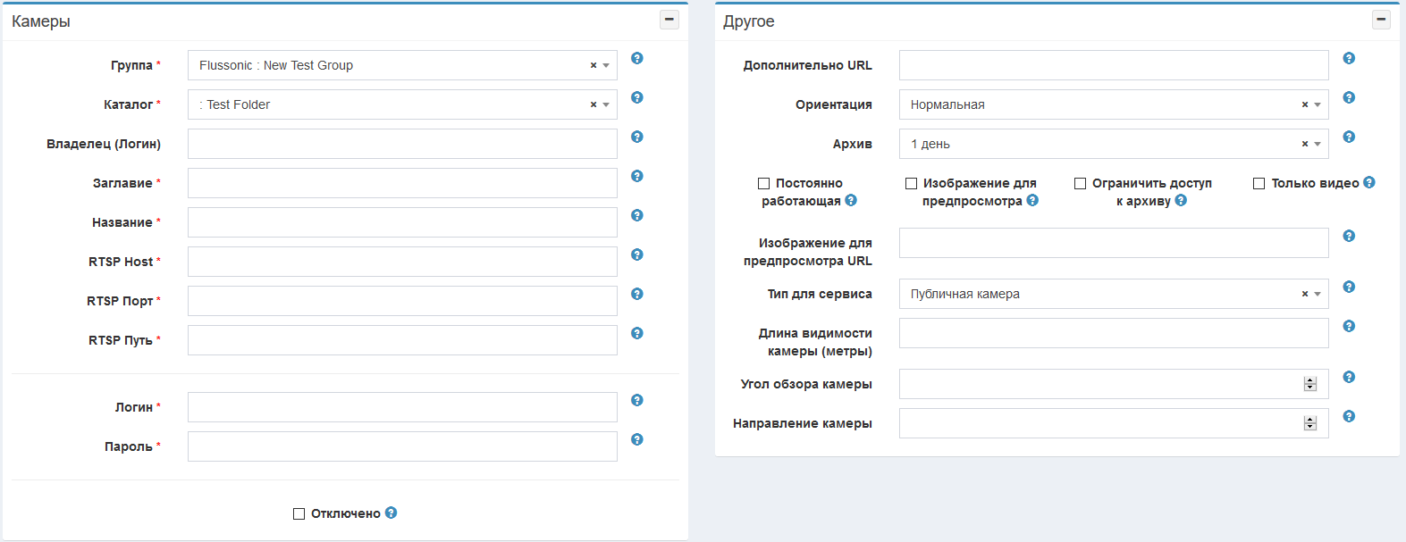
Task: Collapse the Другое panel
Action: tap(1381, 20)
